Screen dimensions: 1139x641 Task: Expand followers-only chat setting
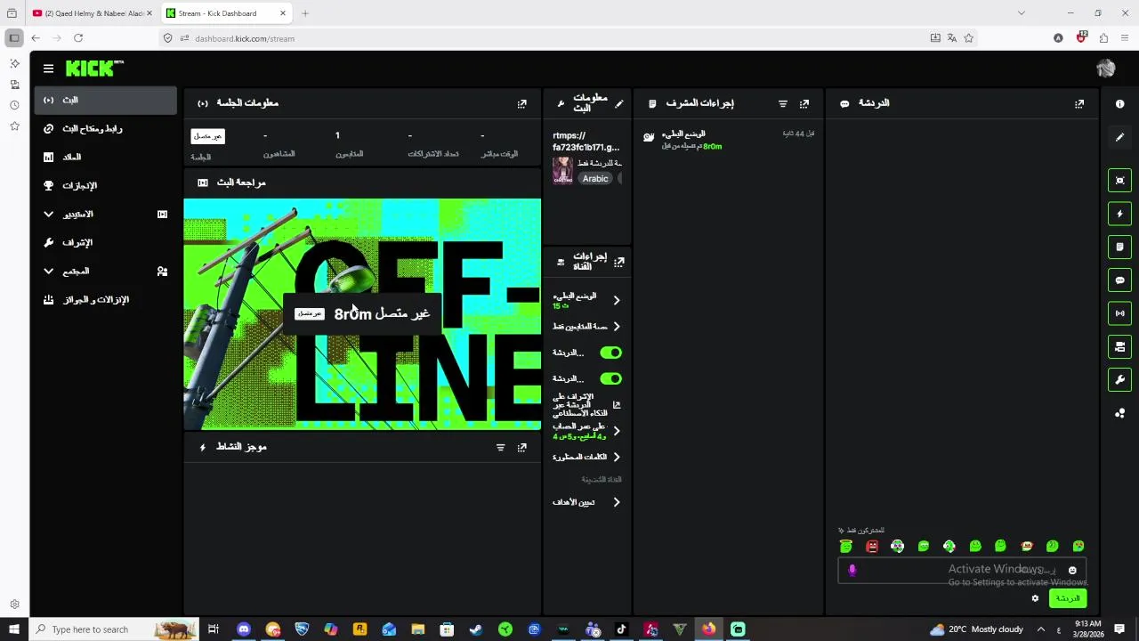pyautogui.click(x=616, y=327)
